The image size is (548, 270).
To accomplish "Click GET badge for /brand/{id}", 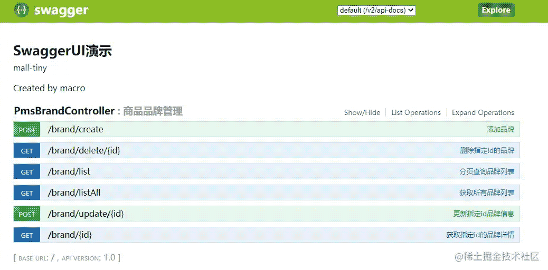I will (x=27, y=235).
